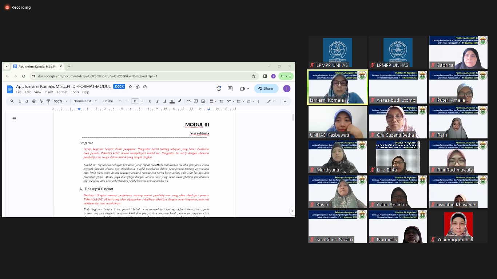This screenshot has height=279, width=497.
Task: Click the Share button
Action: pos(266,89)
